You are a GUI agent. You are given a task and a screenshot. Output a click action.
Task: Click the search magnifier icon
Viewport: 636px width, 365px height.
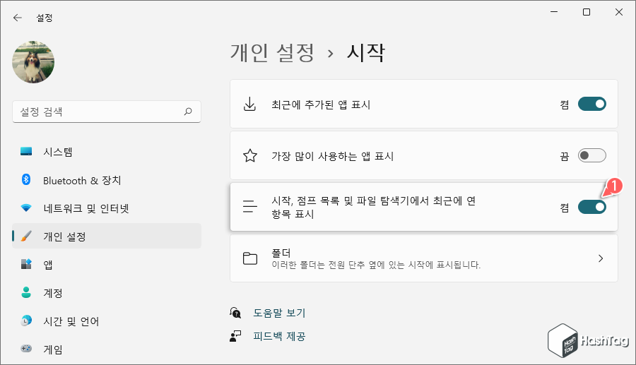(188, 112)
